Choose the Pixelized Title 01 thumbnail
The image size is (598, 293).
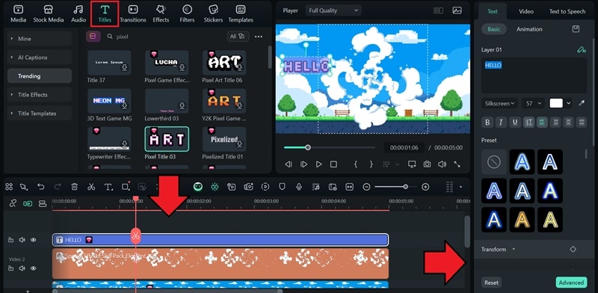[224, 139]
